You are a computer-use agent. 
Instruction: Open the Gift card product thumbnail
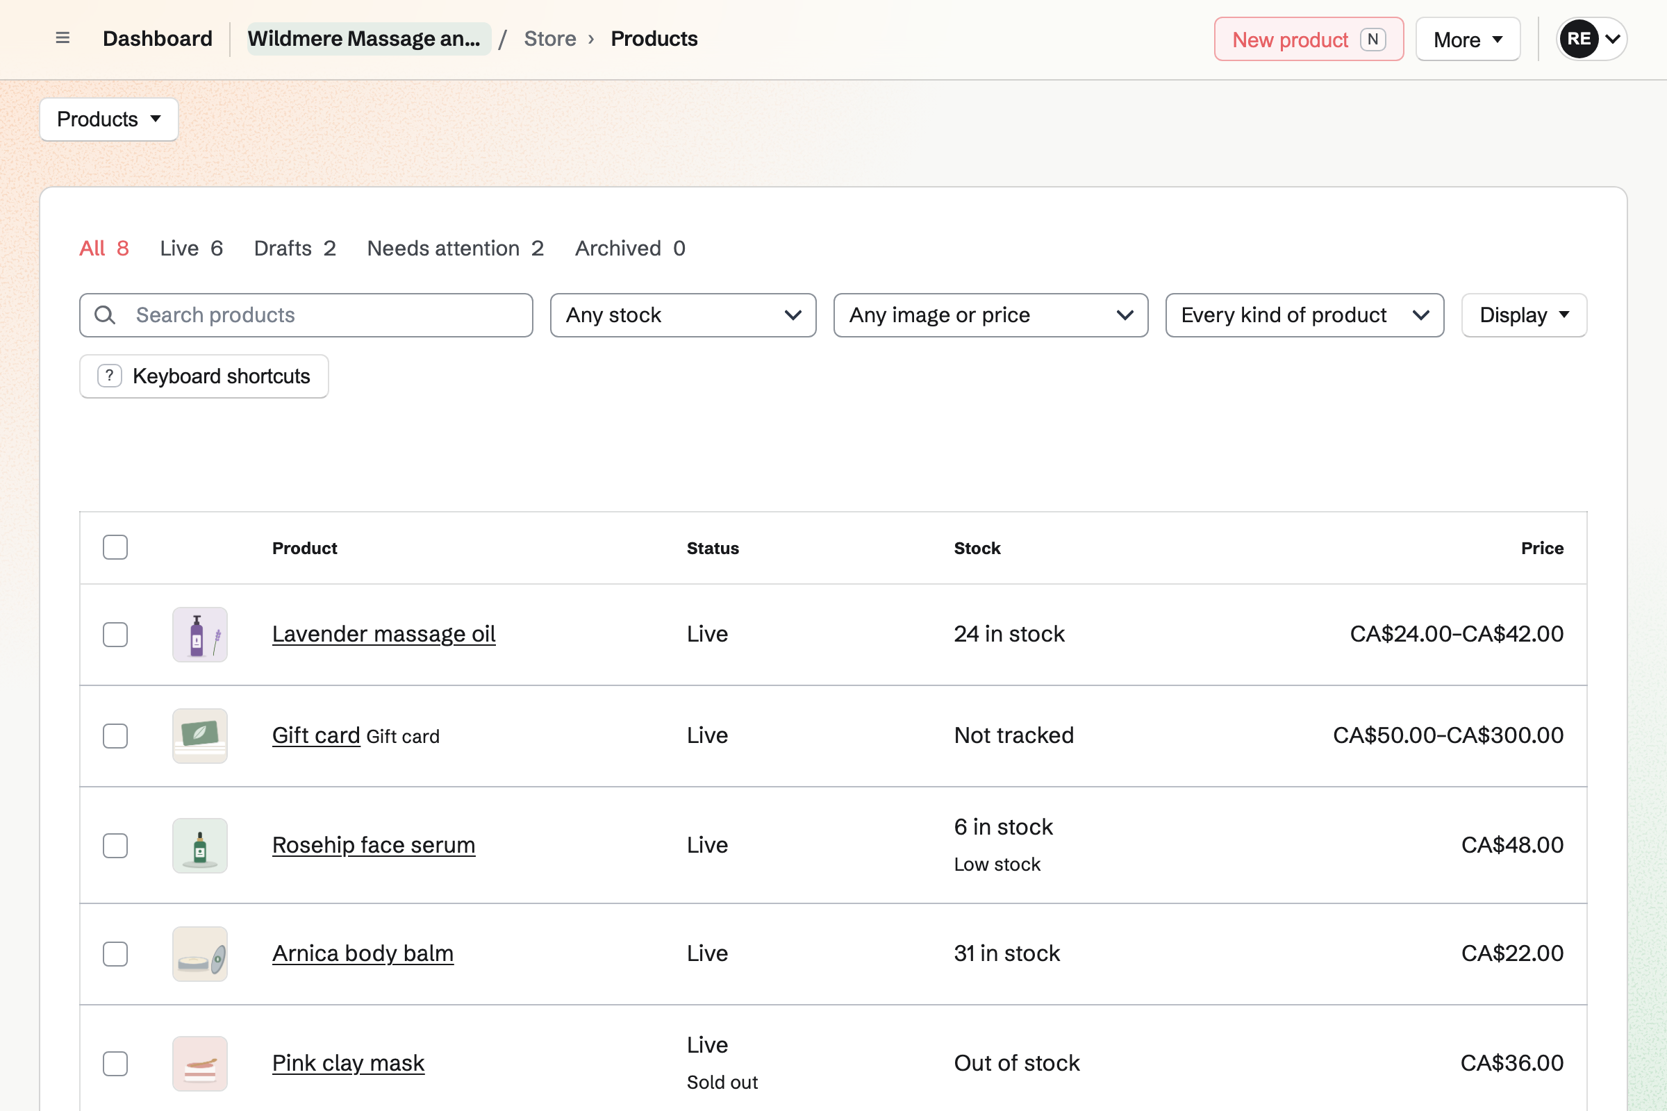tap(200, 736)
